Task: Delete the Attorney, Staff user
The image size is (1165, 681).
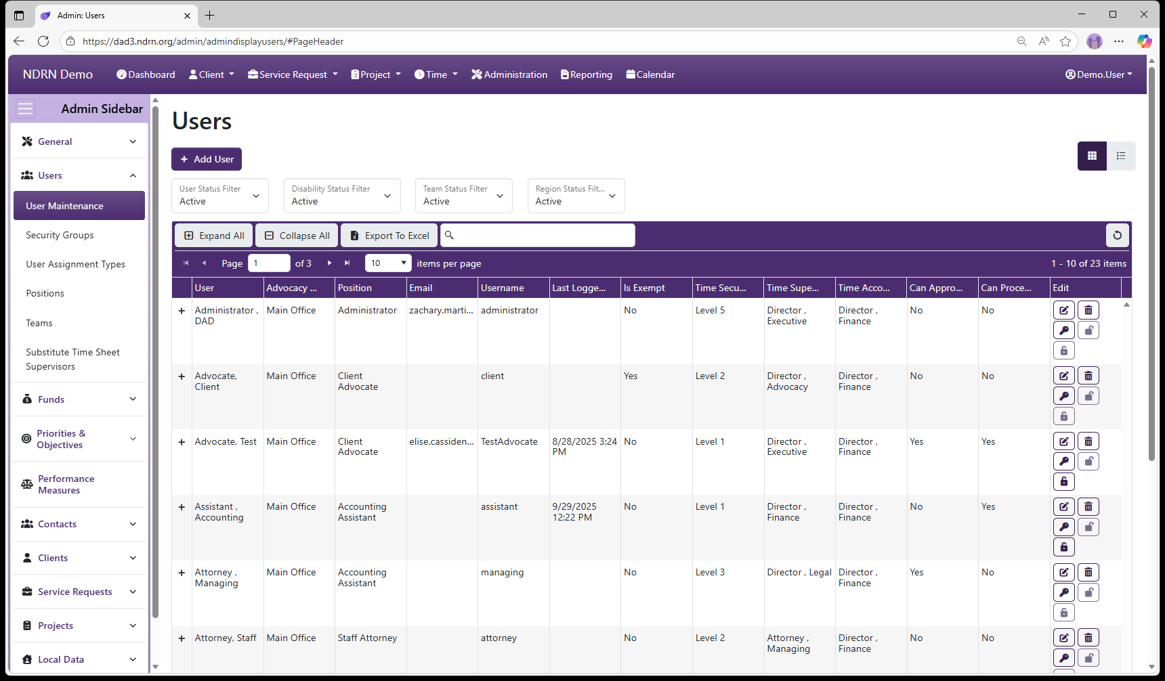Action: pyautogui.click(x=1088, y=638)
